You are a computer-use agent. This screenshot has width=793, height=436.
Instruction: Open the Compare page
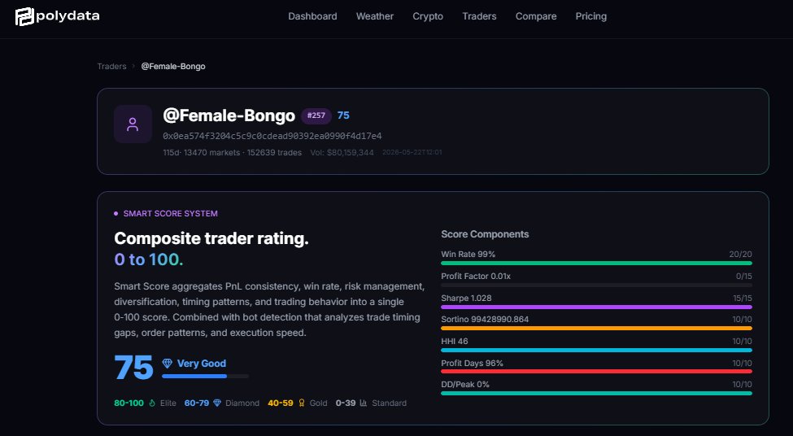click(536, 16)
